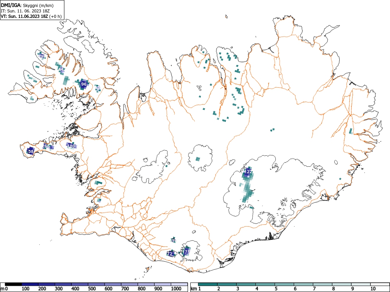This screenshot has height=292, width=390.
Task: Click the "km" unit label in the legend
Action: 194,289
